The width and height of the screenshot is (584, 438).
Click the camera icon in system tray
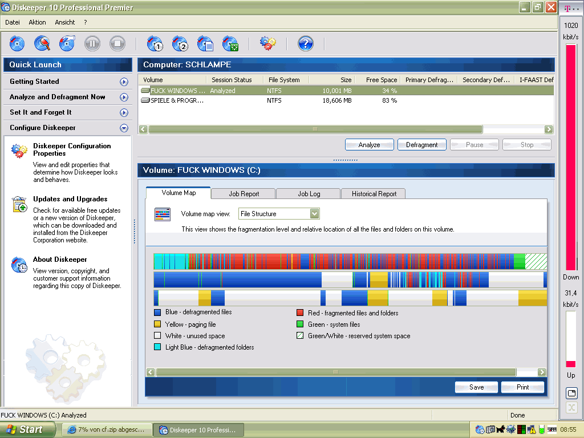(490, 429)
